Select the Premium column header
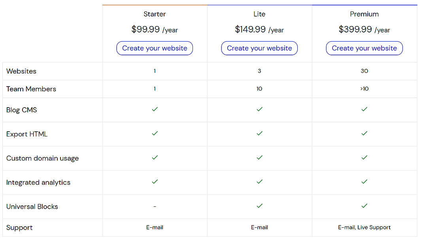 pos(364,14)
